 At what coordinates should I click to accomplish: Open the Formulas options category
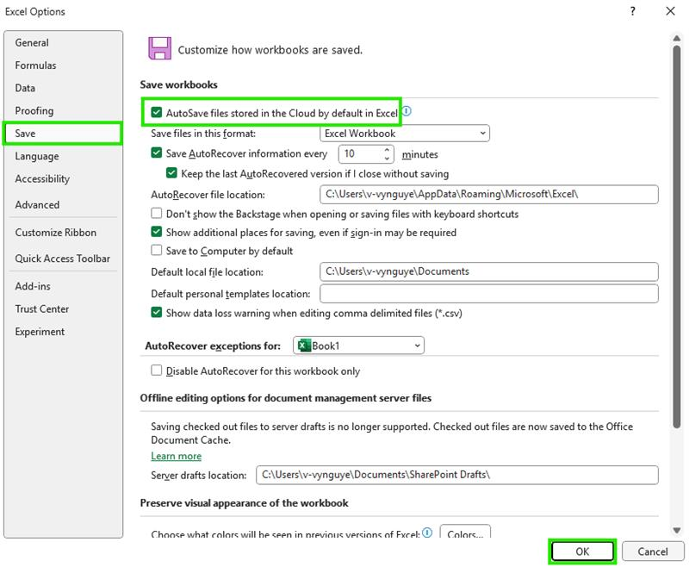pyautogui.click(x=35, y=65)
